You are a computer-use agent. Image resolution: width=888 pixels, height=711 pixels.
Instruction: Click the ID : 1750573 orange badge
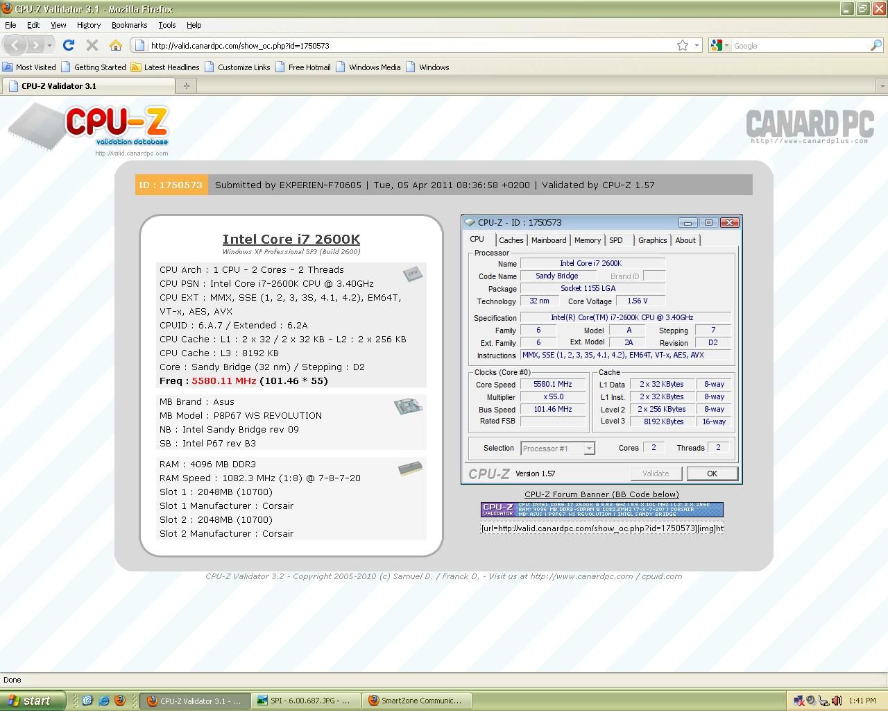tap(171, 185)
